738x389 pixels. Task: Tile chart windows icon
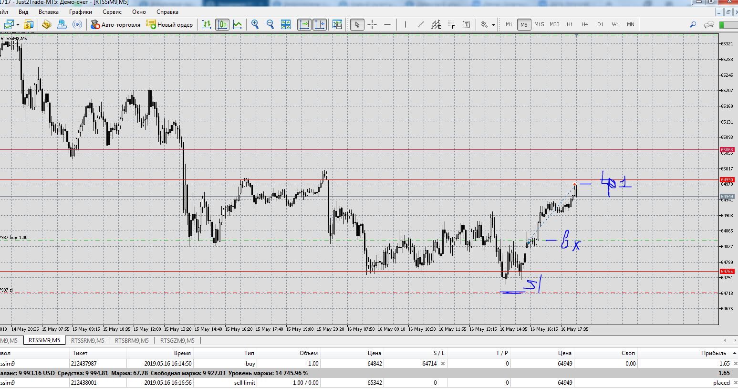pyautogui.click(x=285, y=24)
